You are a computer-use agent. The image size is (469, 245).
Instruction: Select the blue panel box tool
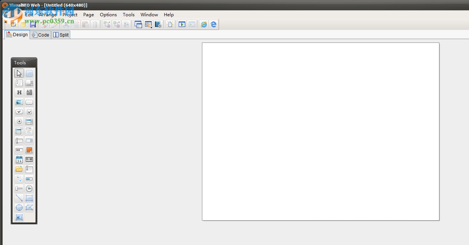pyautogui.click(x=29, y=73)
